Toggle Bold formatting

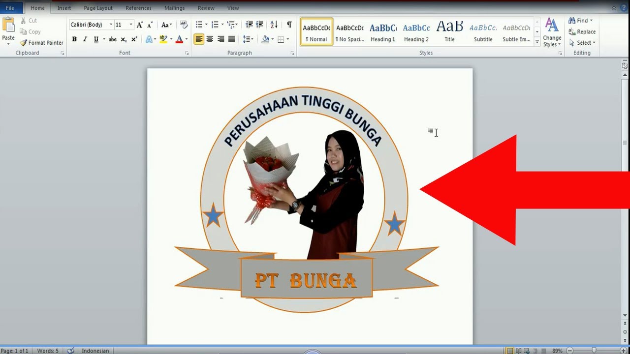click(x=74, y=39)
